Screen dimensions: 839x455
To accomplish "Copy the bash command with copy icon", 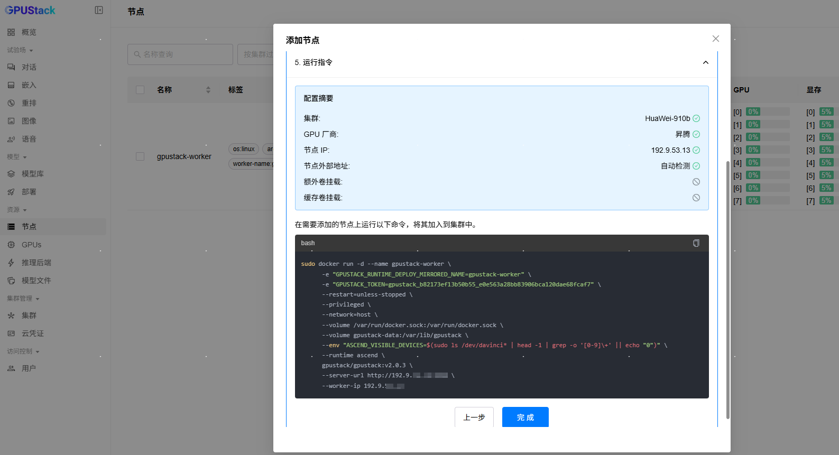I will pos(696,243).
